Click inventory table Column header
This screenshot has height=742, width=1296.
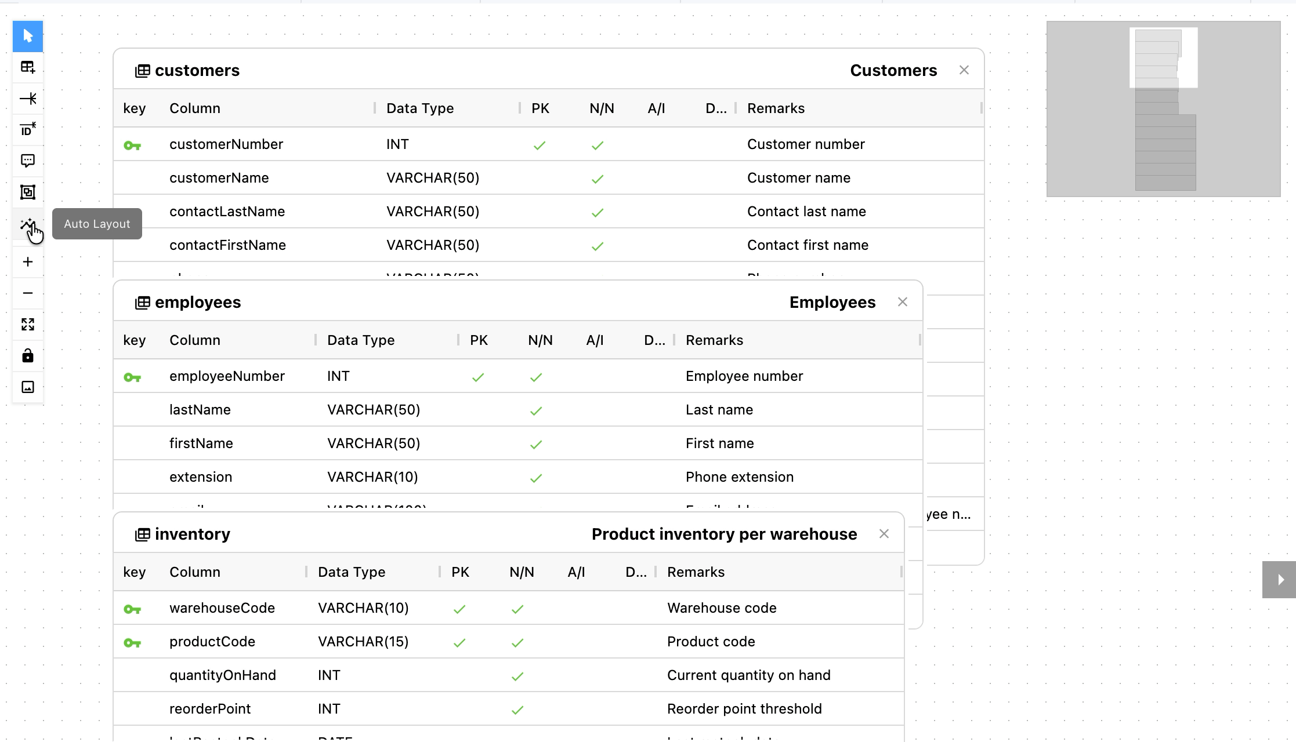[195, 572]
